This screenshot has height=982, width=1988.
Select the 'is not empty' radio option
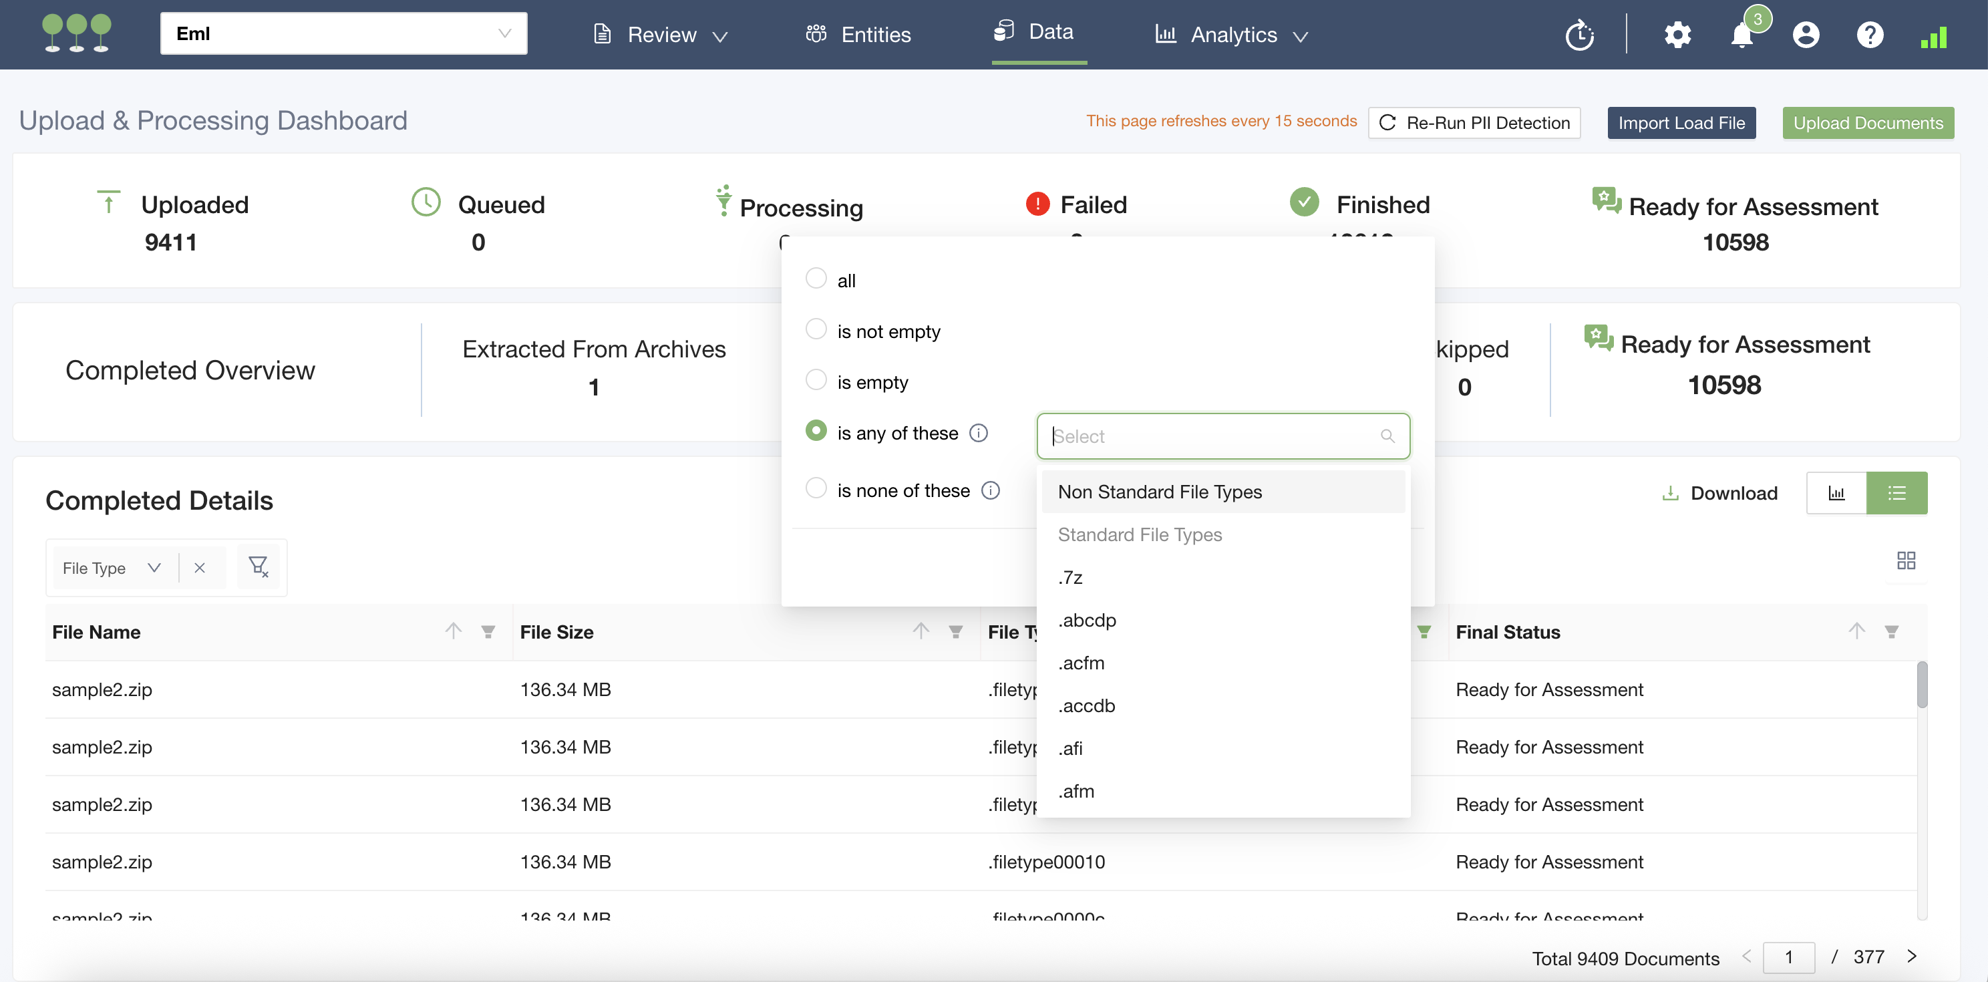[x=816, y=329]
